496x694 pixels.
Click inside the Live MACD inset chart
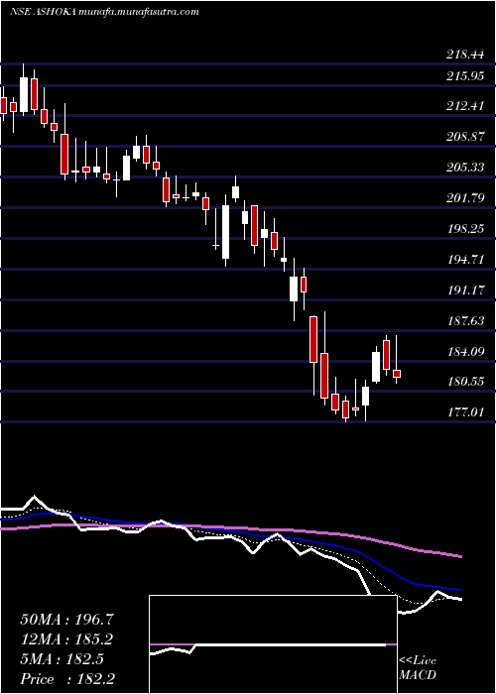pyautogui.click(x=273, y=644)
